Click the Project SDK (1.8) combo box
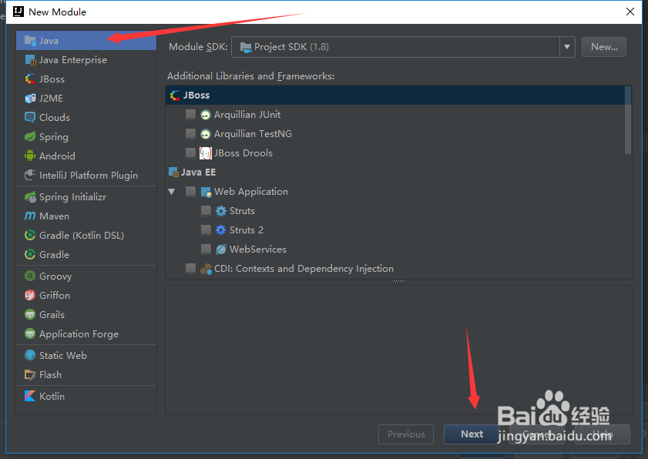This screenshot has width=648, height=459. pyautogui.click(x=403, y=47)
